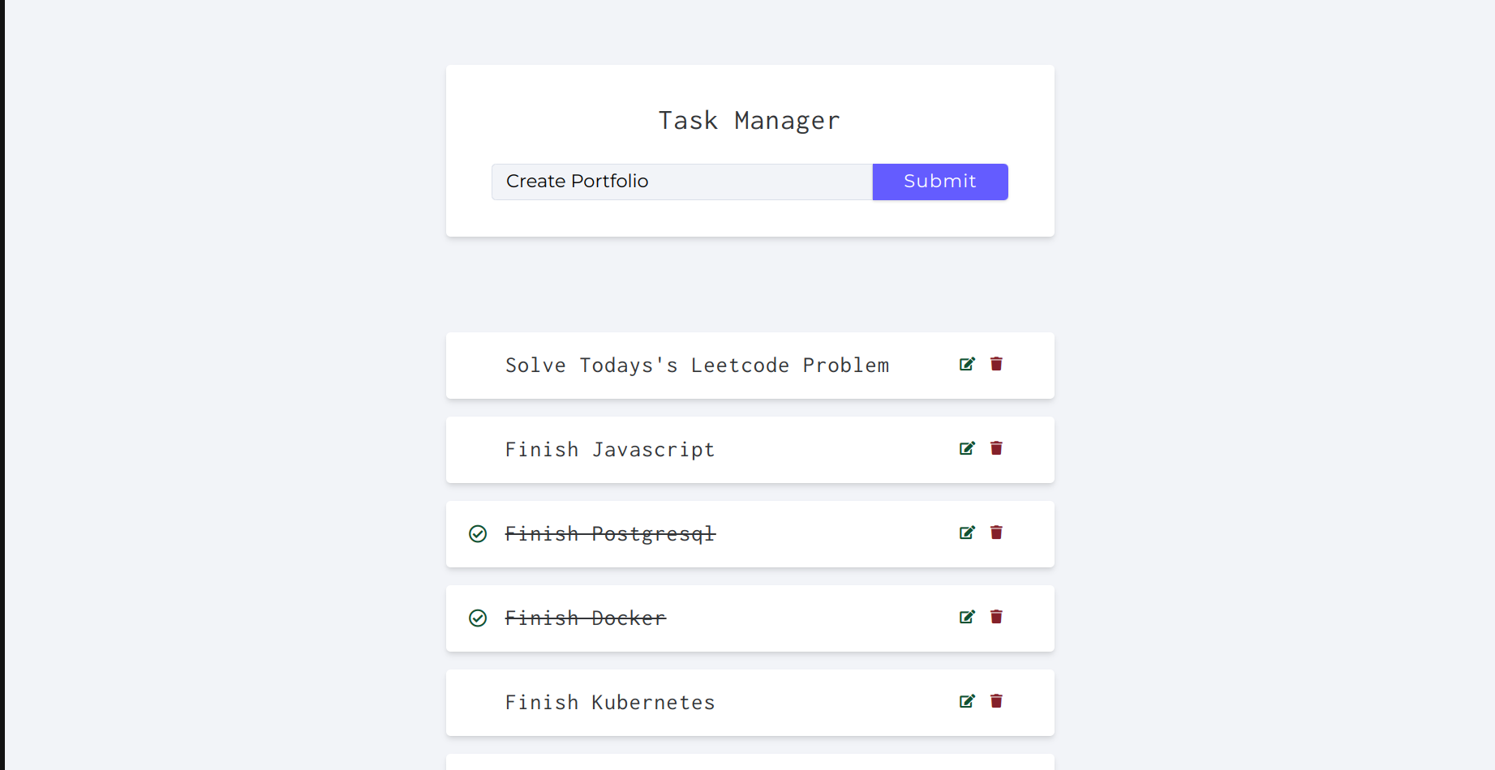Toggle completed checkmark on Finish Docker

[x=478, y=618]
